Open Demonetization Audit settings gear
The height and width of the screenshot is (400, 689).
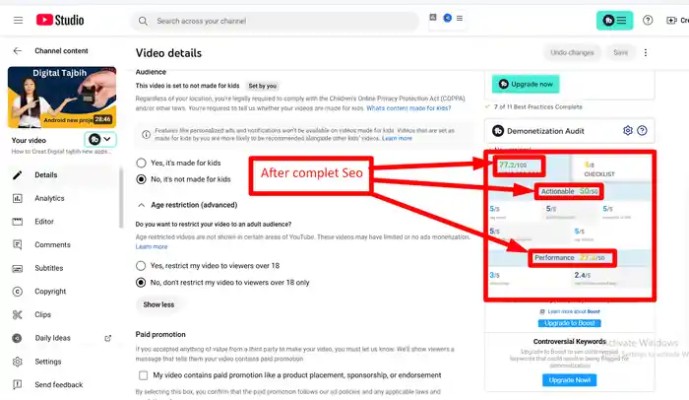click(628, 131)
